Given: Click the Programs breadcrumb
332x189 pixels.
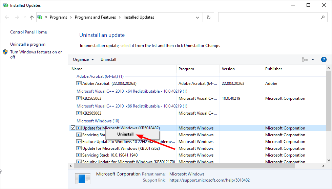Looking at the screenshot, I should tap(58, 17).
